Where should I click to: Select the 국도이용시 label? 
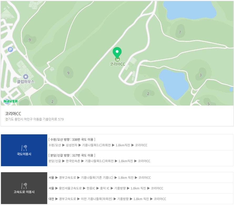24,154
